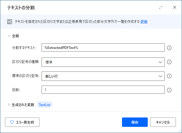
Task: Click info icon next to 区切り記号の種類
Action: (169, 62)
